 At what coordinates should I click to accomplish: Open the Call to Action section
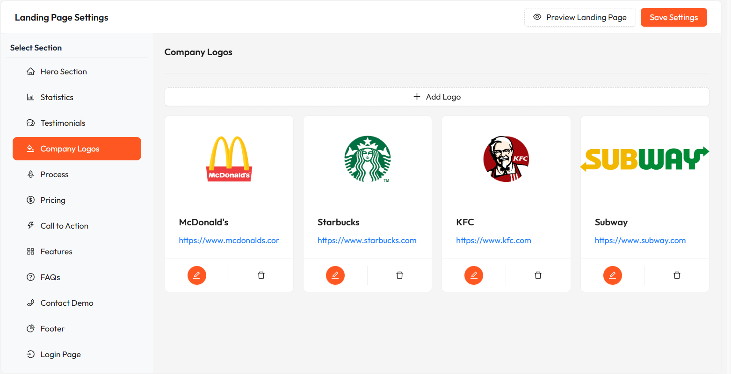point(77,226)
